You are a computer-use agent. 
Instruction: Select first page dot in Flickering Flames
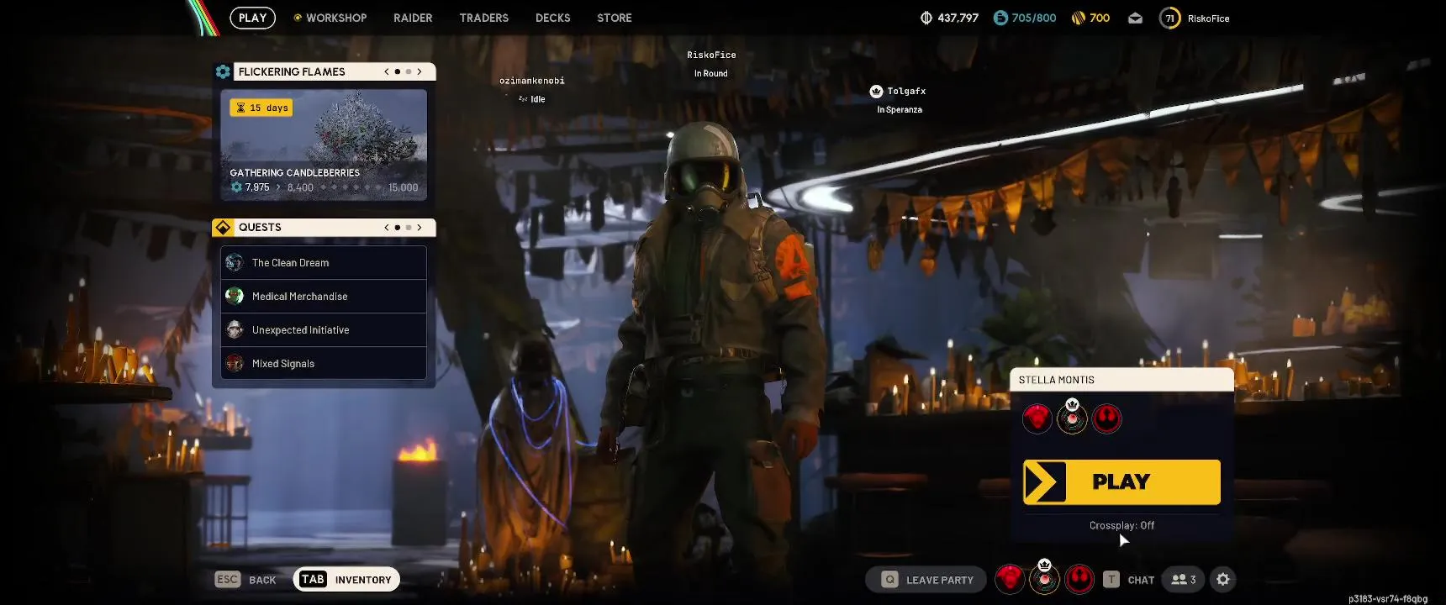point(398,71)
